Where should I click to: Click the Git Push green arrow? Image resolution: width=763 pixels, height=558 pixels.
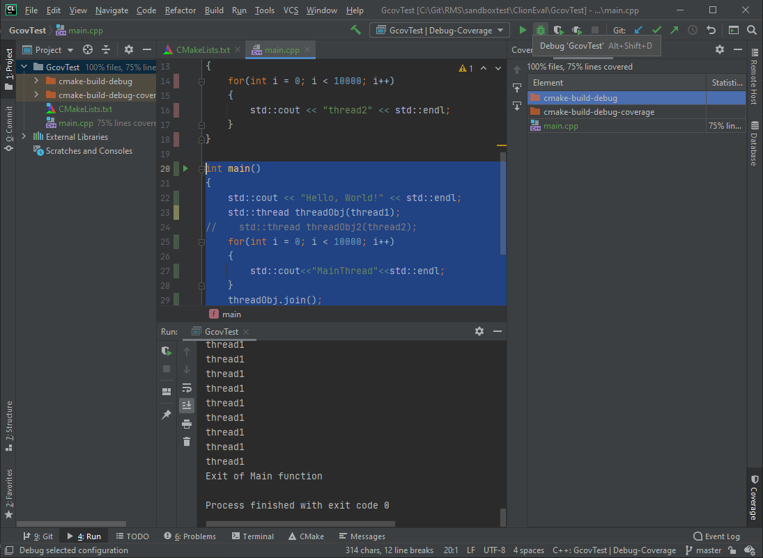[x=674, y=30]
